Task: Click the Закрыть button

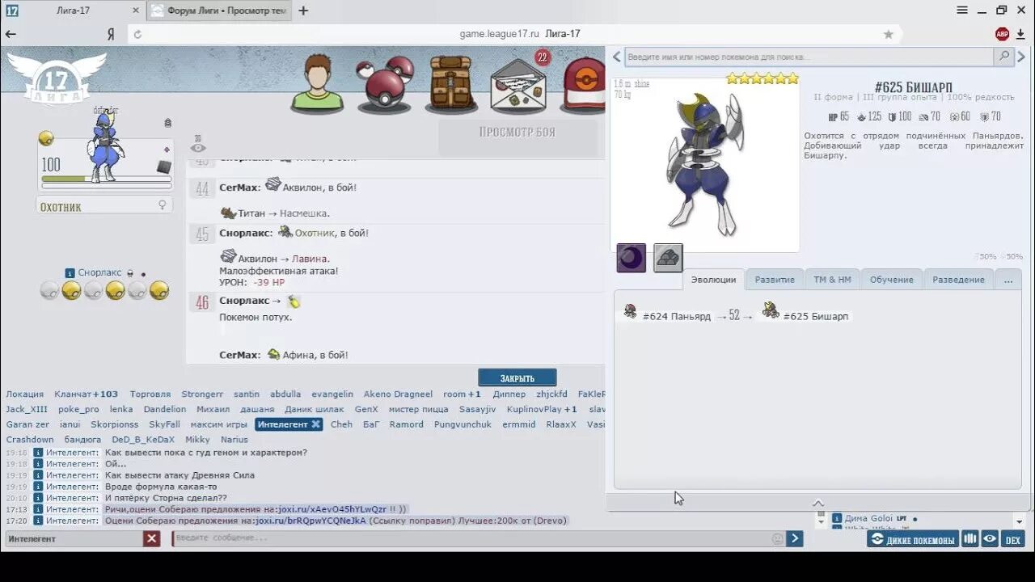Action: [517, 378]
